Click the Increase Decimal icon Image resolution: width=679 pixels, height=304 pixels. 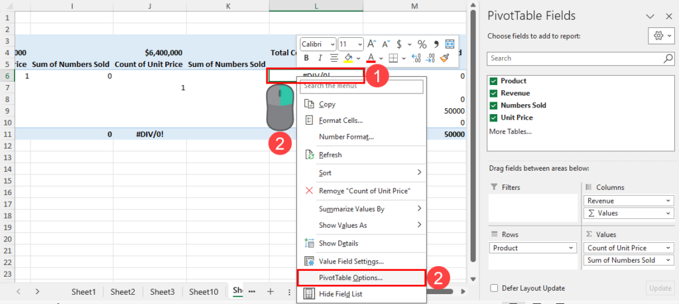click(416, 58)
